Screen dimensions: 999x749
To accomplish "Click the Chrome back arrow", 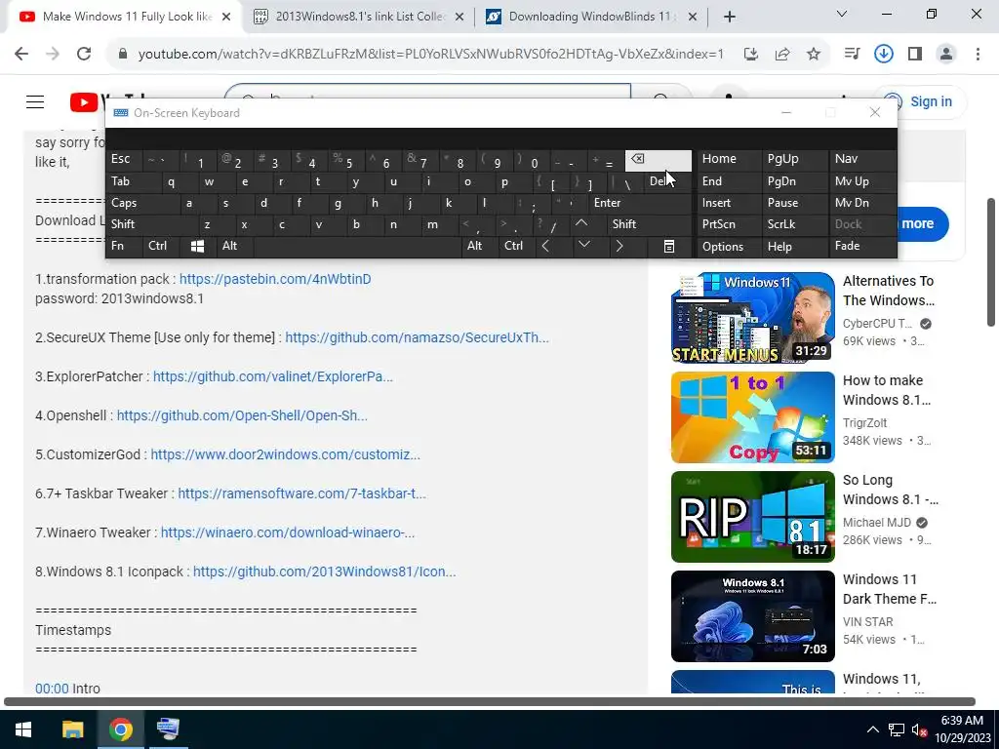I will [x=21, y=55].
